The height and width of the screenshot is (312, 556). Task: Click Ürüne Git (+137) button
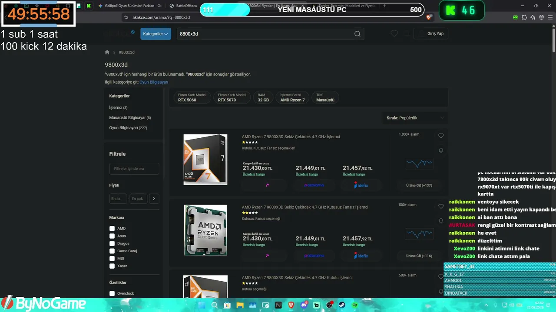[x=419, y=185]
